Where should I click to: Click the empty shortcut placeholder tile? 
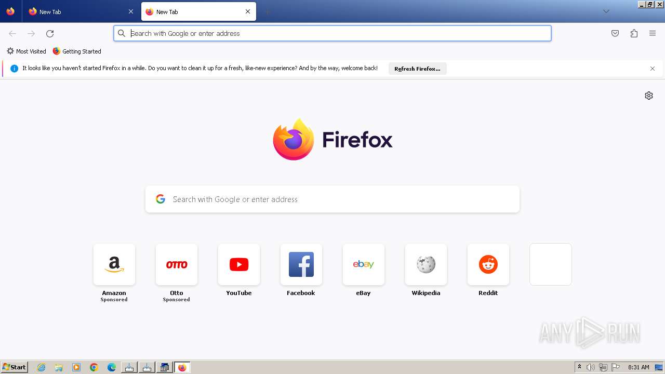pyautogui.click(x=551, y=264)
